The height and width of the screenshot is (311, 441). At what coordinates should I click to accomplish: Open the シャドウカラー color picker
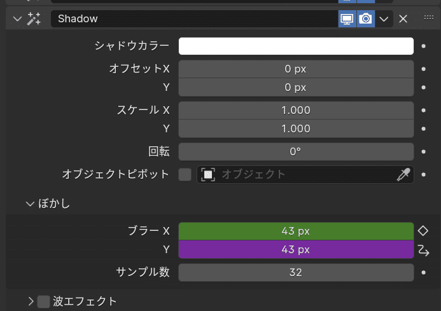pyautogui.click(x=296, y=46)
